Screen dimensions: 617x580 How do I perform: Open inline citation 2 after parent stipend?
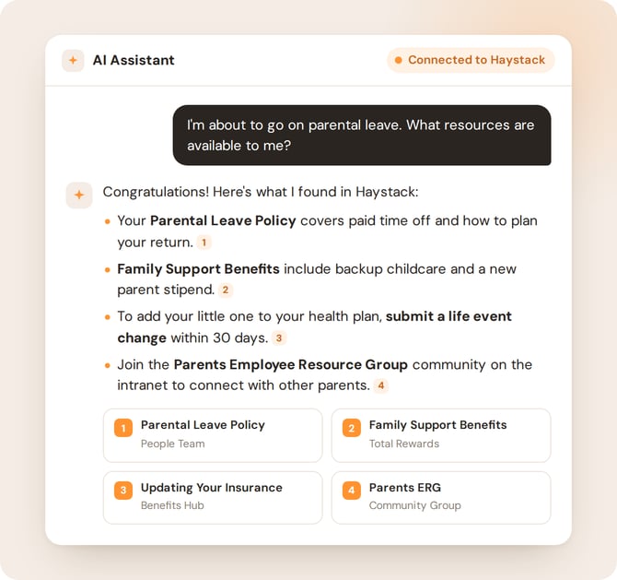[225, 290]
